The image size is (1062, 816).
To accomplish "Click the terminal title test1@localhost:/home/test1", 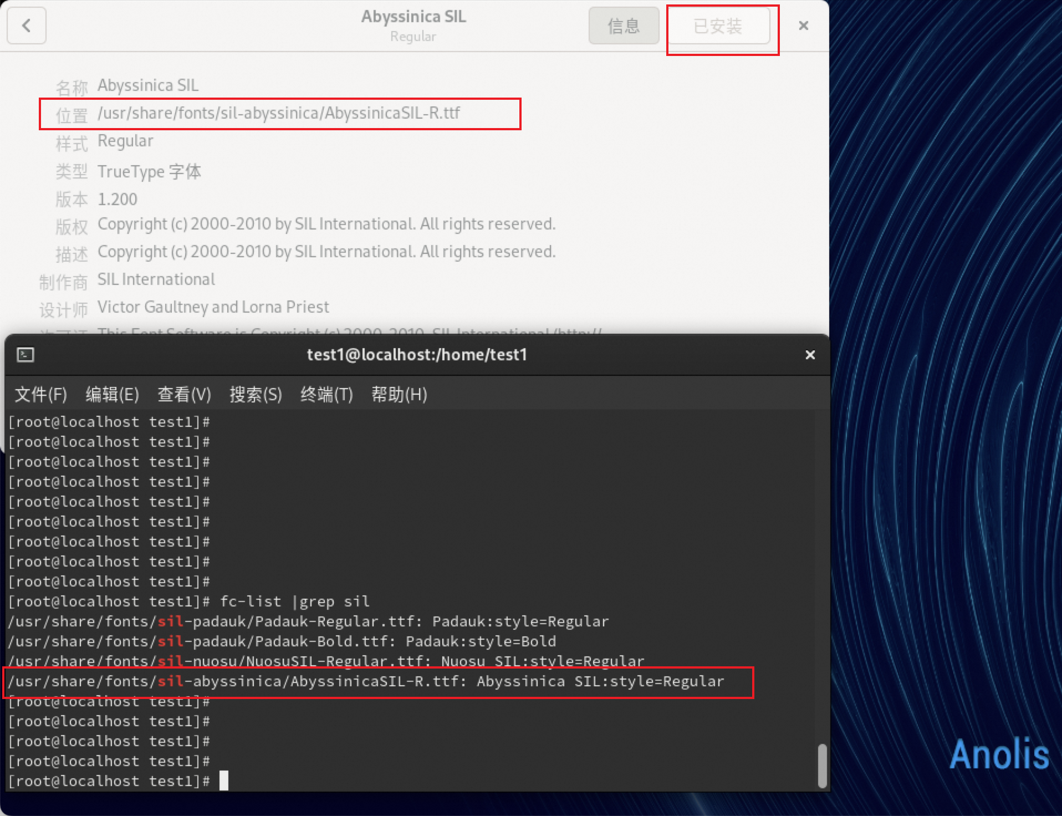I will pyautogui.click(x=417, y=355).
